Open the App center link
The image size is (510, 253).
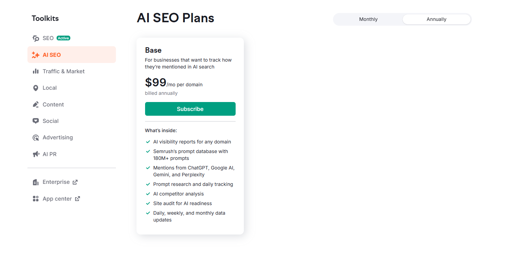57,199
